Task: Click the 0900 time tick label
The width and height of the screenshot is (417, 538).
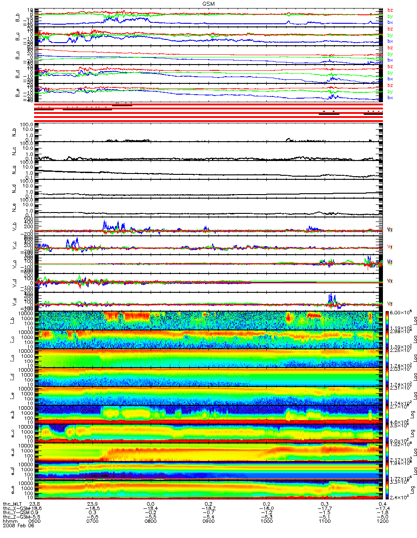Action: [x=208, y=522]
